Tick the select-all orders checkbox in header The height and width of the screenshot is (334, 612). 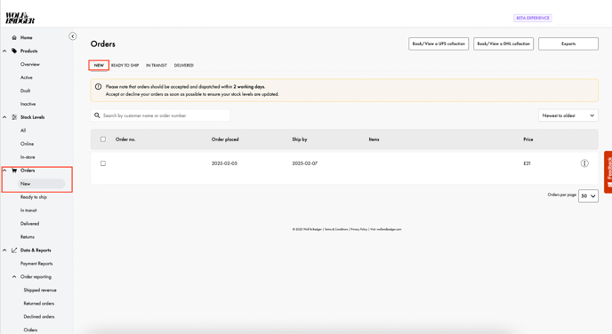tap(103, 139)
